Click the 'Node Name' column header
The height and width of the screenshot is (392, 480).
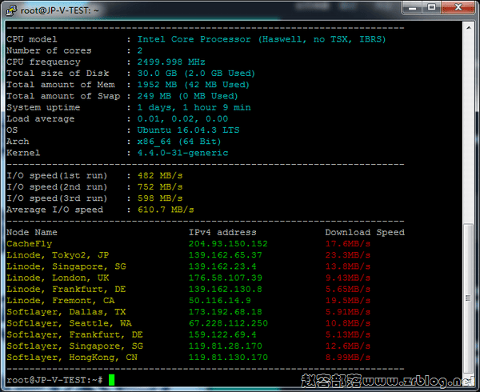(x=32, y=232)
